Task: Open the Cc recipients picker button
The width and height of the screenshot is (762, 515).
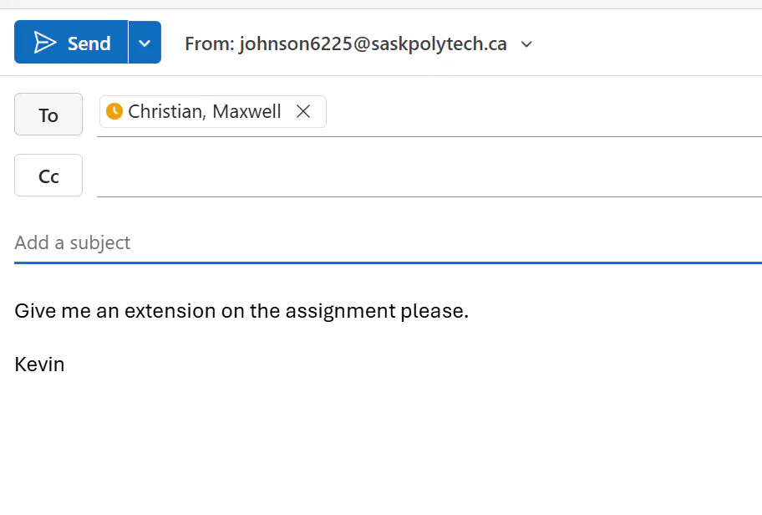Action: tap(48, 175)
